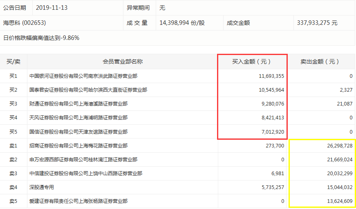The width and height of the screenshot is (356, 209).
Task: Select the stock name 海思科 (002653)
Action: [x=25, y=23]
